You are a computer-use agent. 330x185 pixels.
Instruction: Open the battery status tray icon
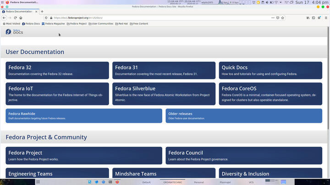(x=271, y=2)
